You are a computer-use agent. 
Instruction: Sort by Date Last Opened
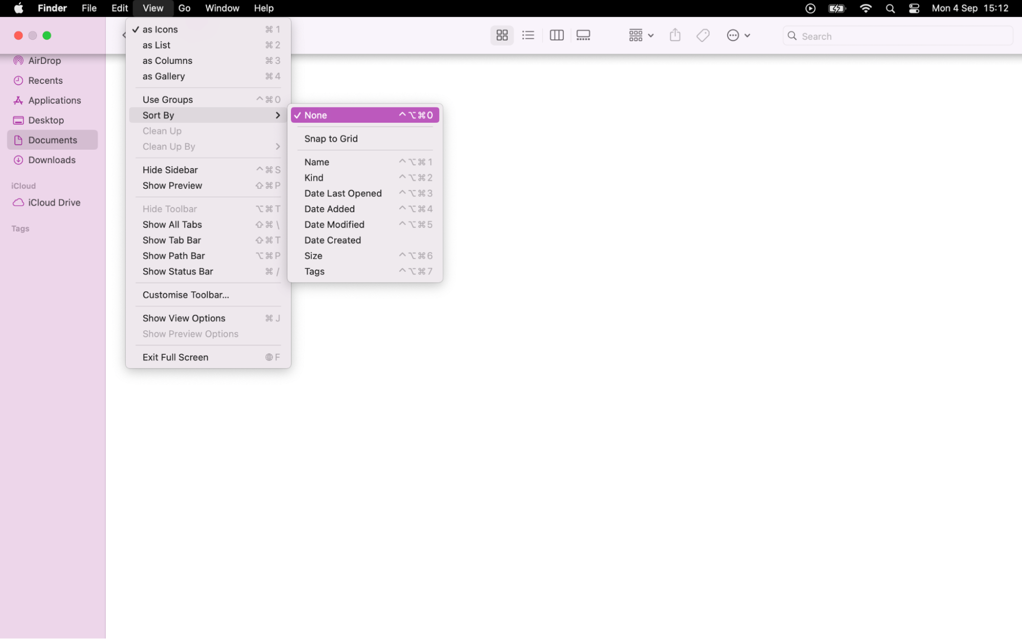coord(365,193)
